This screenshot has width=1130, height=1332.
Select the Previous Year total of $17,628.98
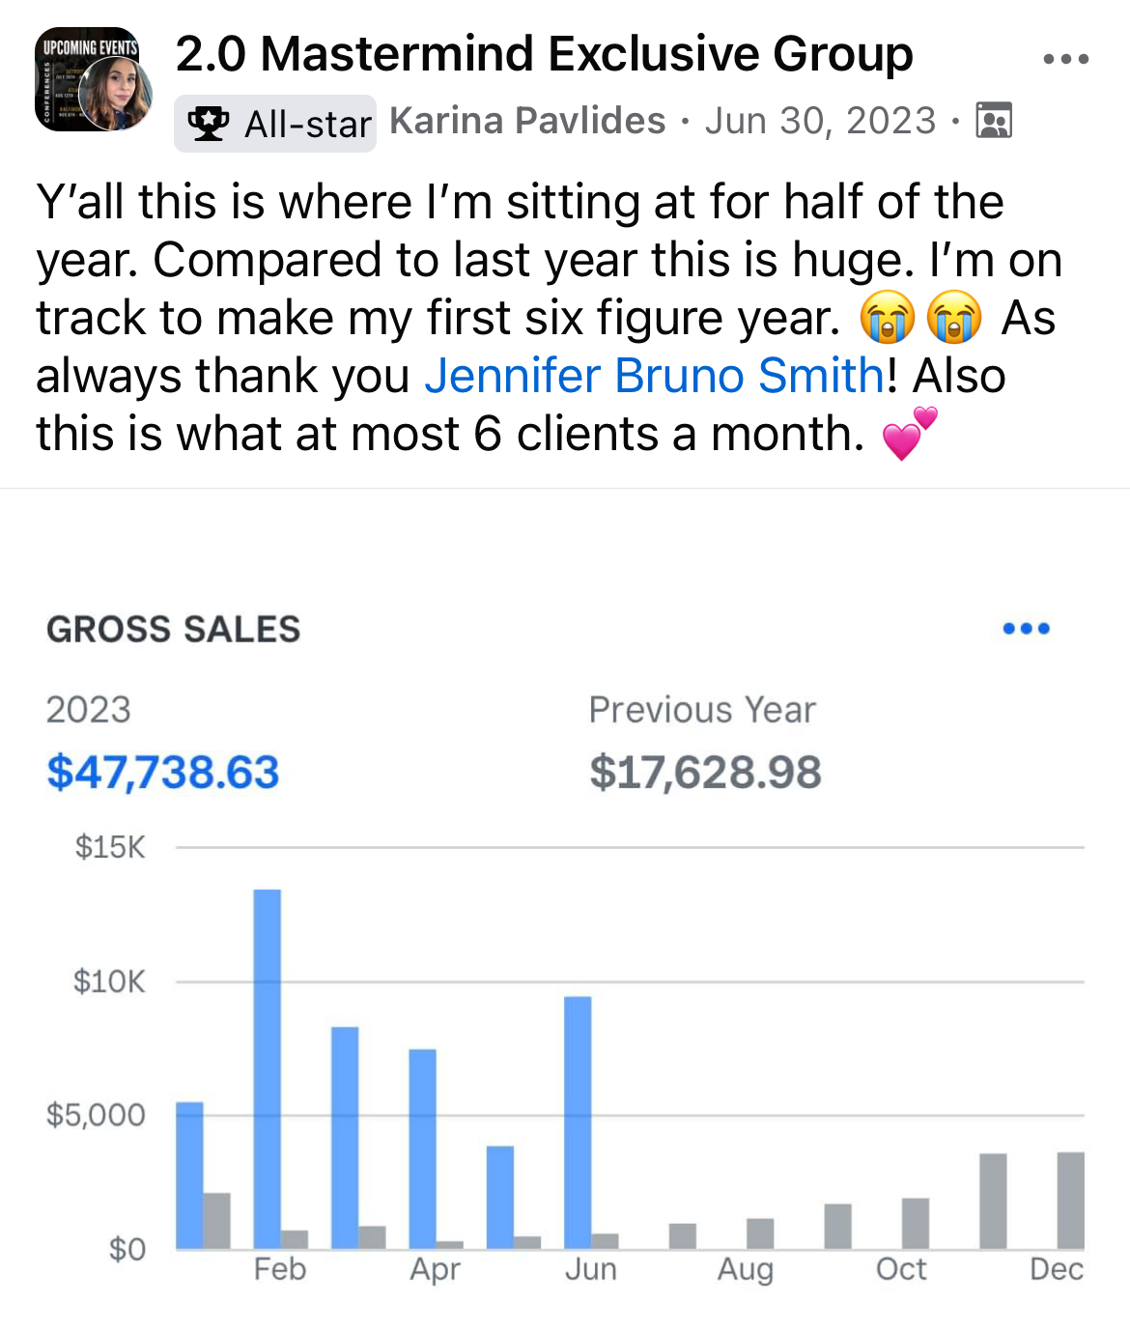tap(705, 773)
